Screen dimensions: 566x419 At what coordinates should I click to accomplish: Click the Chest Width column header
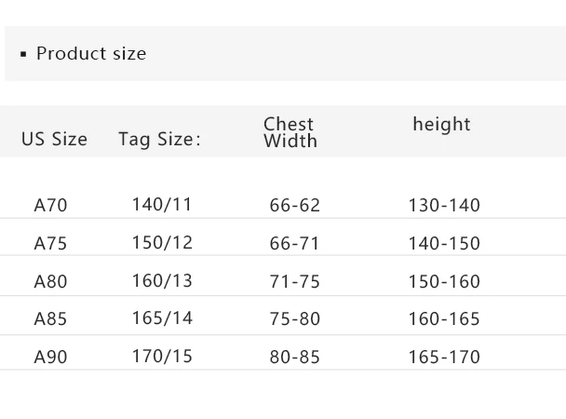[290, 132]
